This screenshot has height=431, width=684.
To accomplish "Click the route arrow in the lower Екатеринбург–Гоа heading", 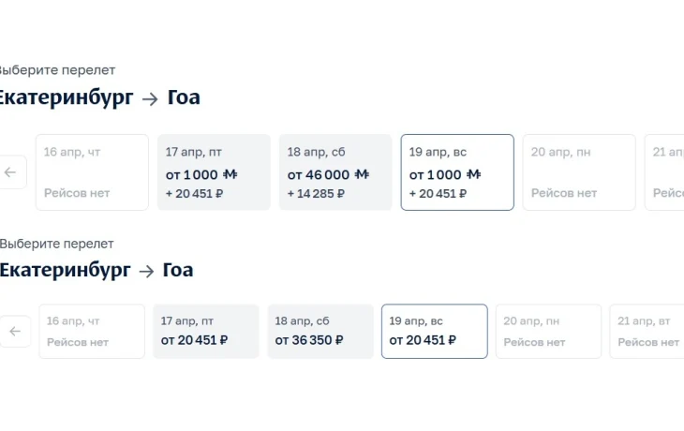I will (x=146, y=272).
